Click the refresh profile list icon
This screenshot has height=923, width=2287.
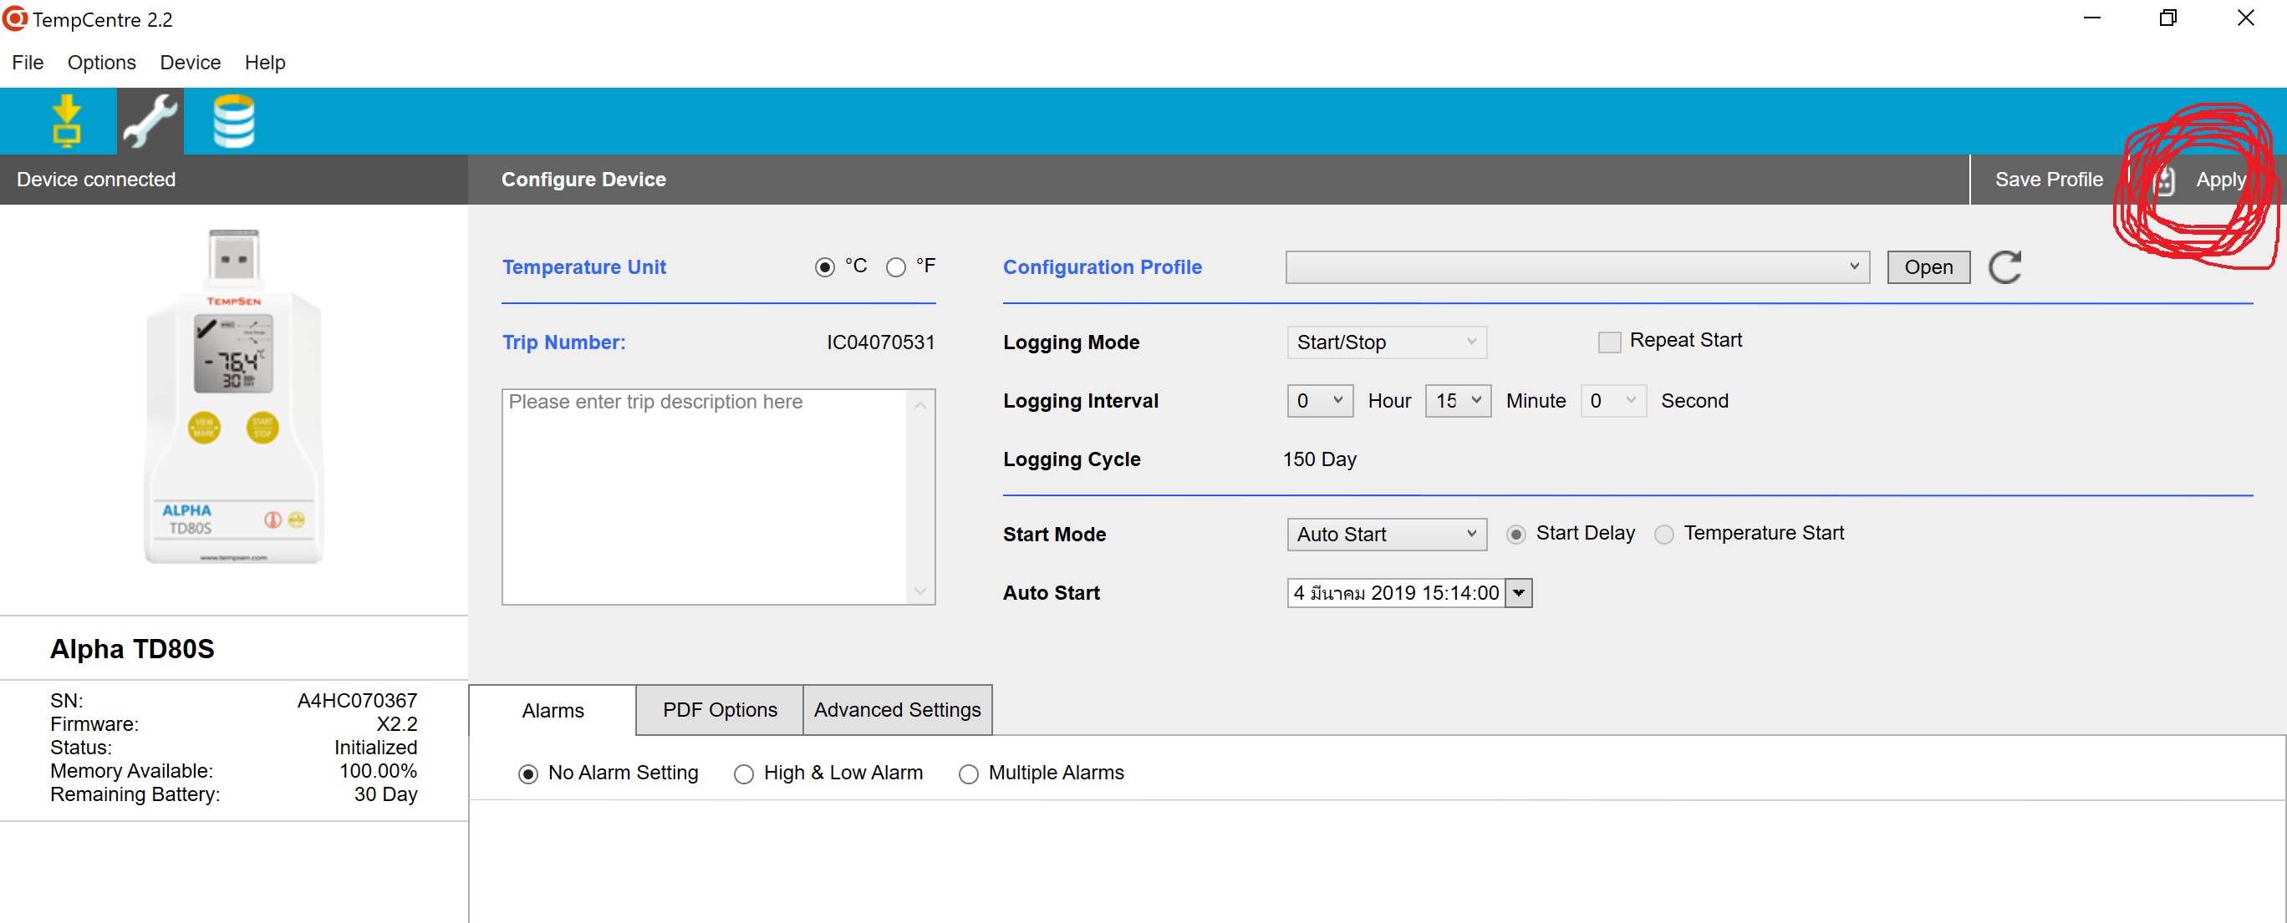pos(2004,267)
